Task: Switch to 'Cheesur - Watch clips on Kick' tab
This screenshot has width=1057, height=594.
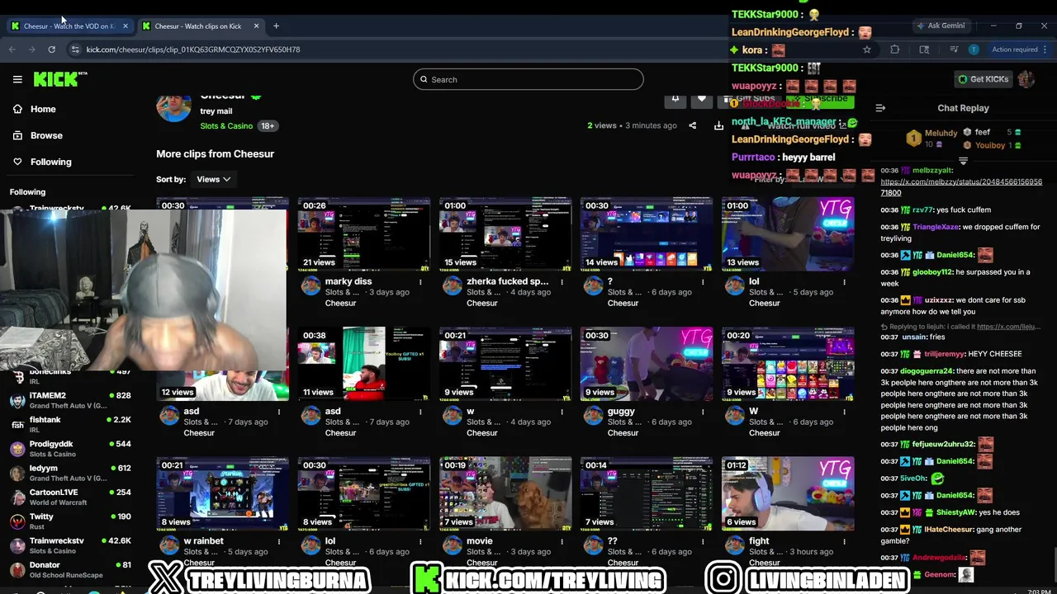Action: tap(198, 26)
